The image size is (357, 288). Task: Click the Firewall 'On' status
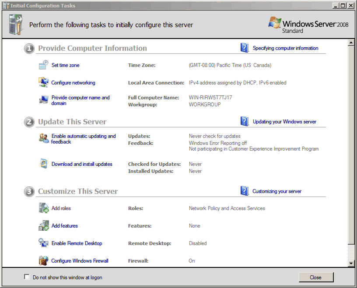(x=192, y=261)
